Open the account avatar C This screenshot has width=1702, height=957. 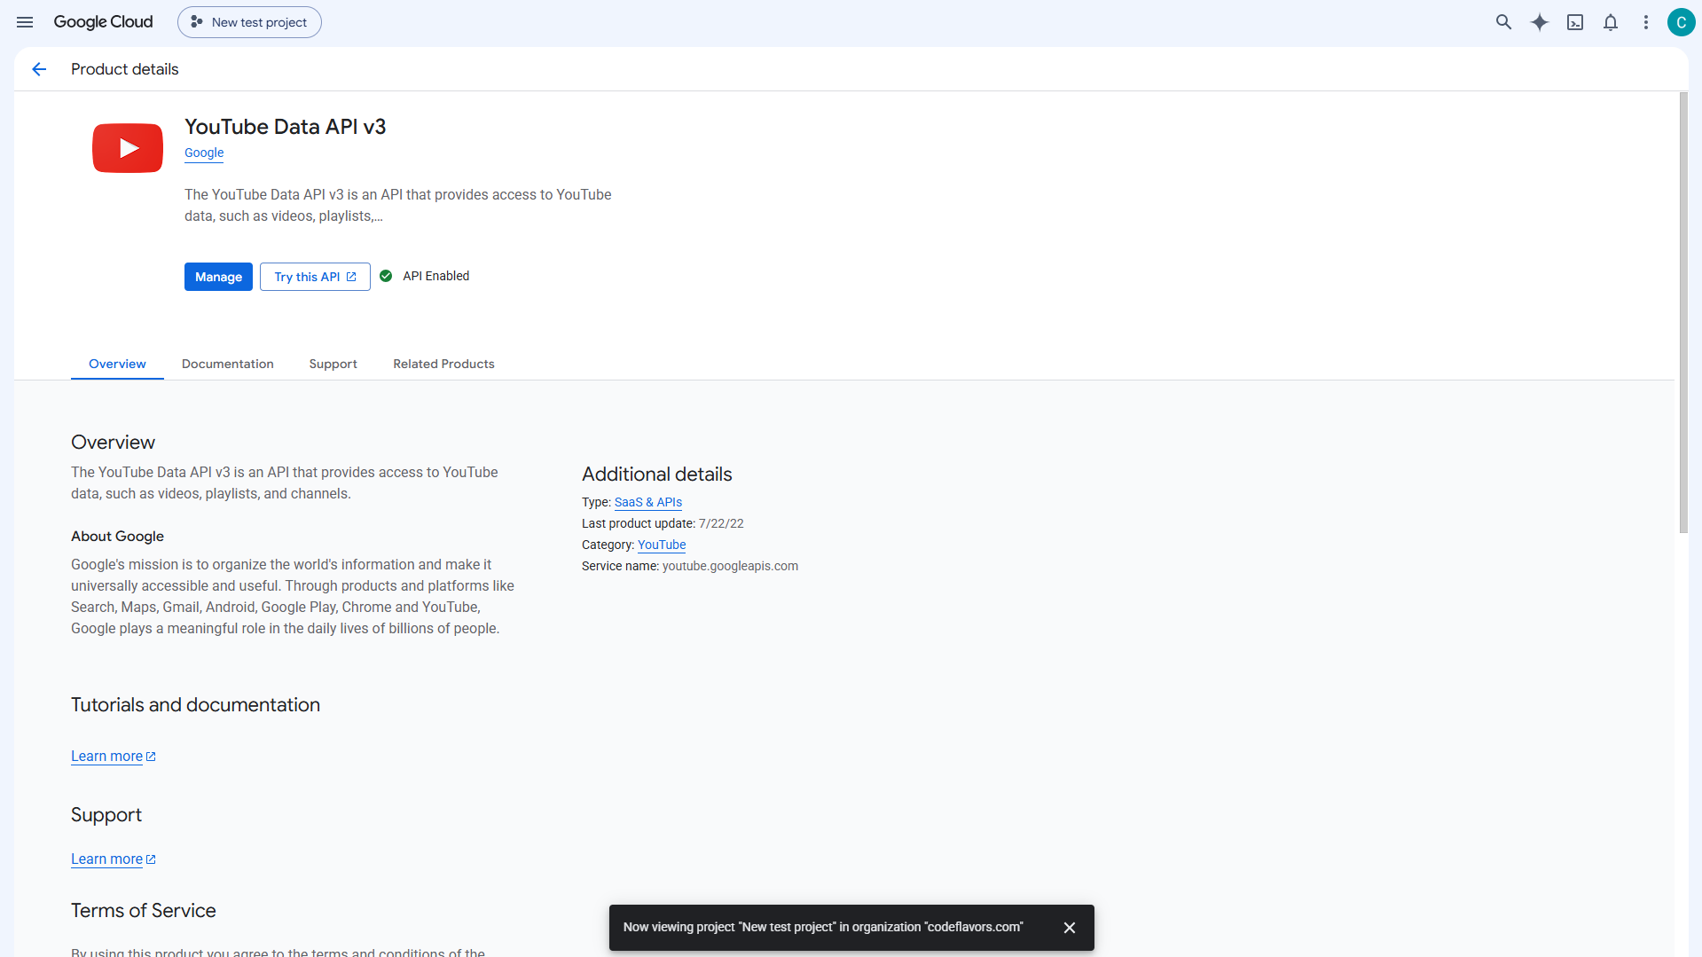coord(1681,22)
